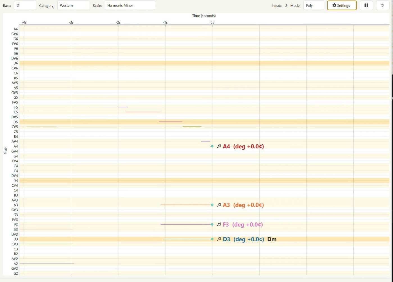Open the Settings panel
Screen dimensions: 393x282
[x=342, y=5]
